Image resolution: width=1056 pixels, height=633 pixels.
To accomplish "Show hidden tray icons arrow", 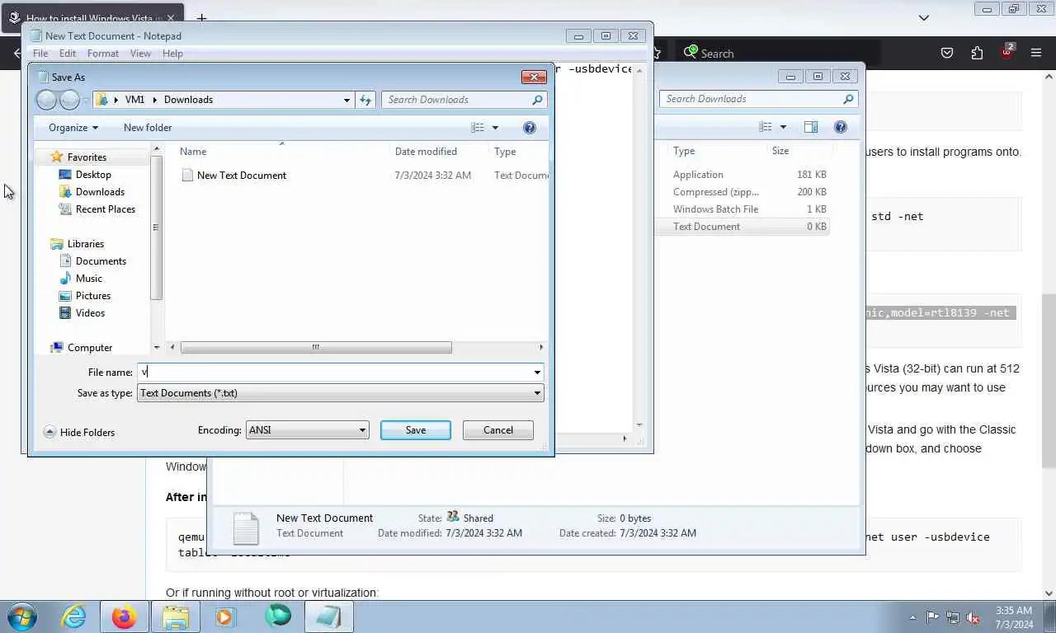I will tap(912, 617).
